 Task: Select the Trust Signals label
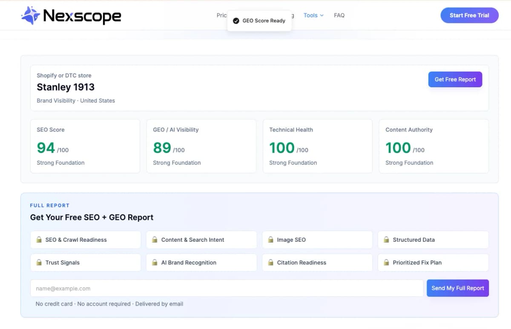(x=63, y=263)
